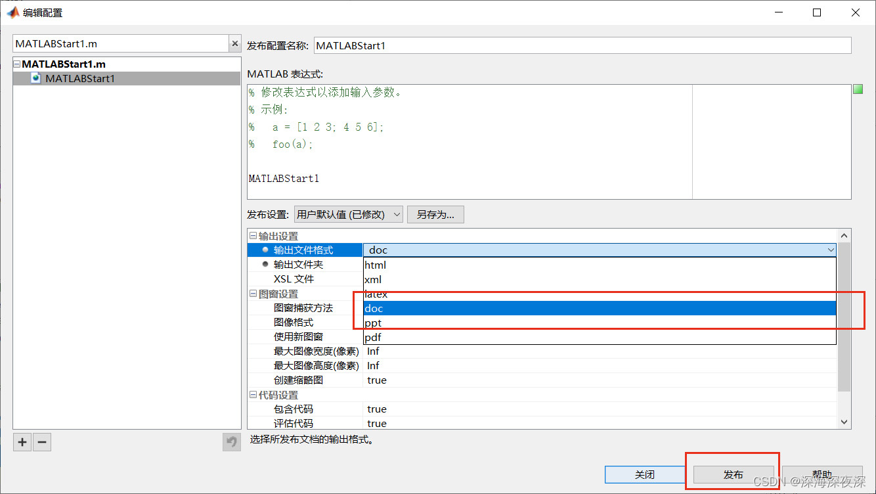This screenshot has height=494, width=876.
Task: Click scroll up arrow of settings list
Action: click(x=844, y=236)
